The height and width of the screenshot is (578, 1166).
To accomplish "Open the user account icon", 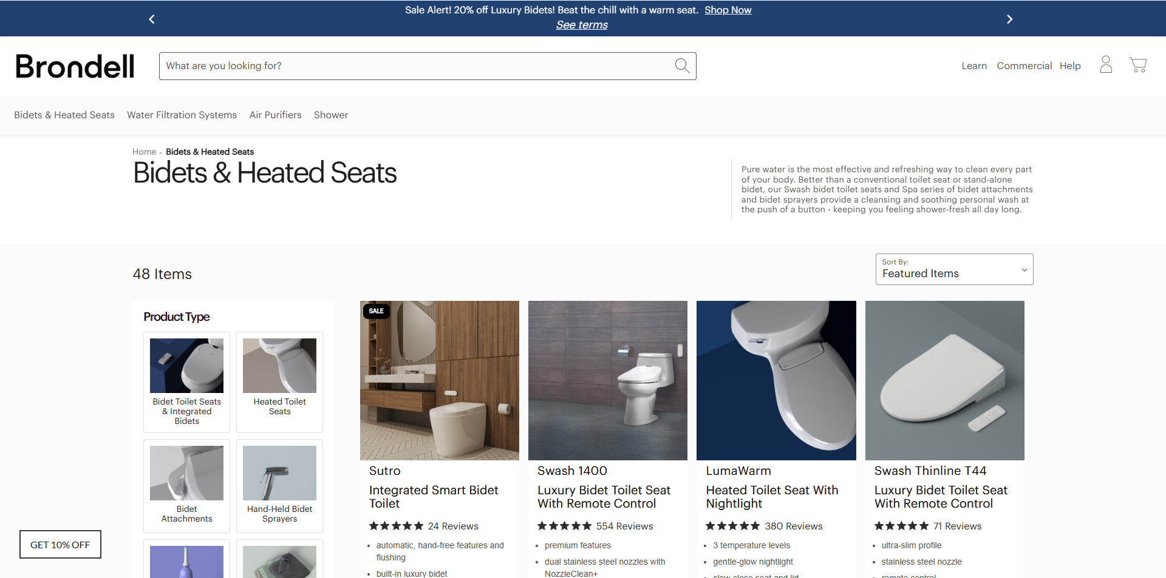I will click(1106, 65).
